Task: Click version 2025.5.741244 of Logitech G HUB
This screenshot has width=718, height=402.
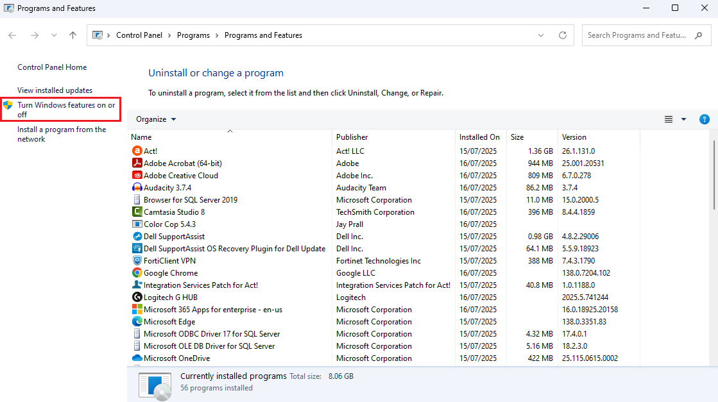Action: click(x=585, y=297)
